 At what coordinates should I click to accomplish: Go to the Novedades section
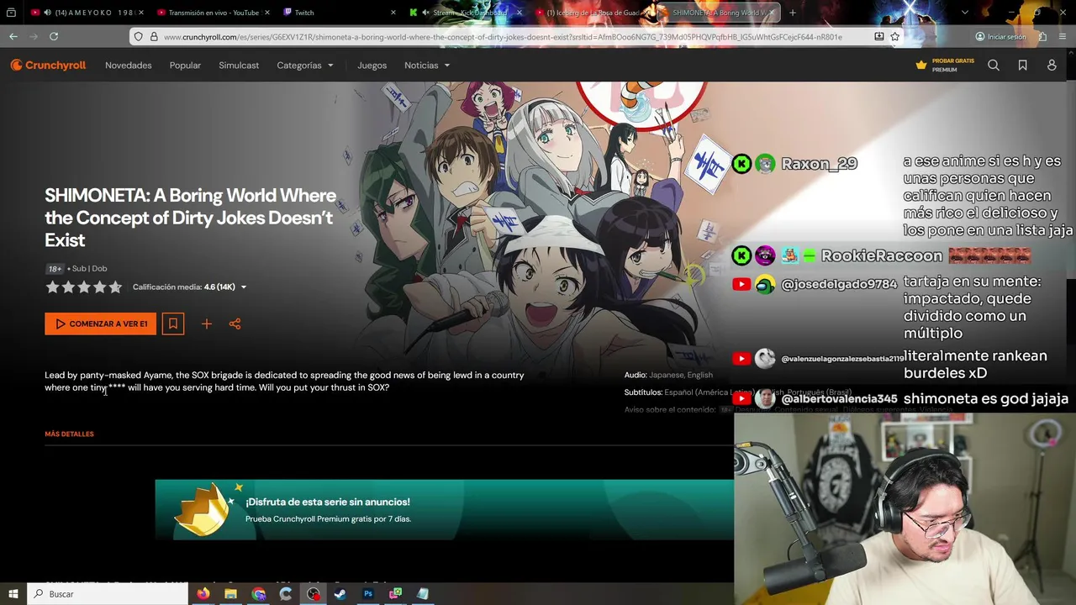click(x=129, y=66)
